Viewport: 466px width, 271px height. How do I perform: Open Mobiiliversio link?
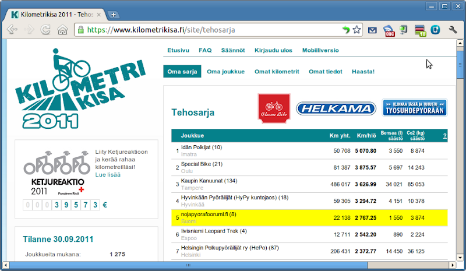pyautogui.click(x=320, y=50)
